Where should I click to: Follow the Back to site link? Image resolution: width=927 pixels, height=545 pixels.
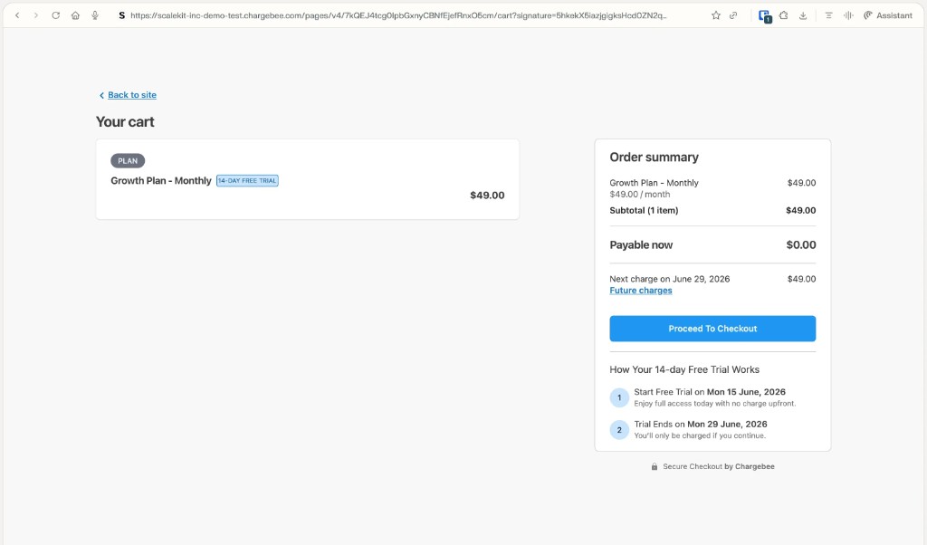pos(132,94)
